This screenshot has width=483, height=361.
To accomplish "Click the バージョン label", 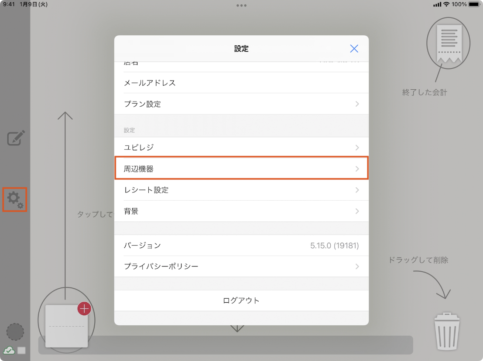I will 142,245.
